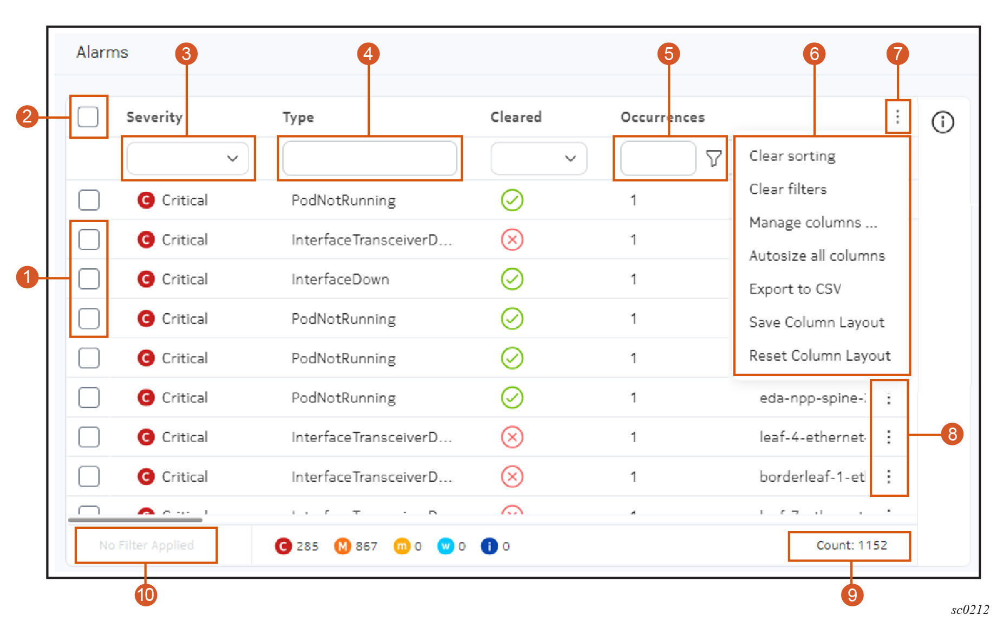Click the warning alarm count icon
The image size is (996, 621).
tap(445, 546)
